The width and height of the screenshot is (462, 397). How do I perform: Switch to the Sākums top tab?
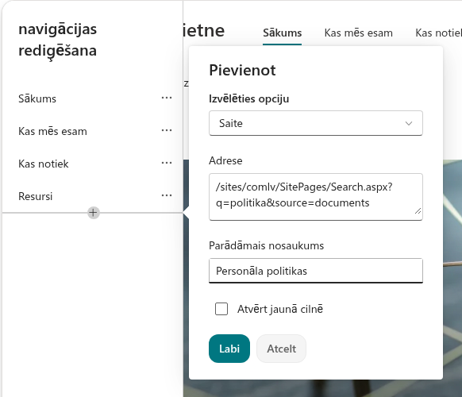tap(282, 33)
